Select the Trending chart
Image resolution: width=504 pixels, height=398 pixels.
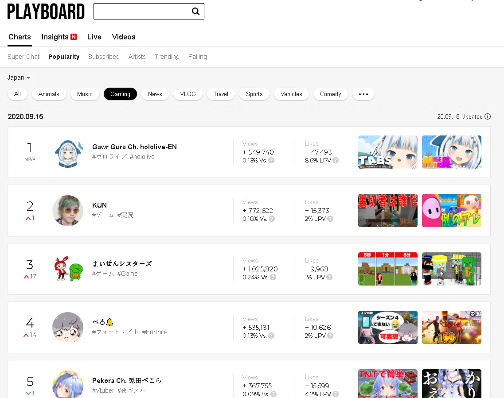click(x=167, y=57)
